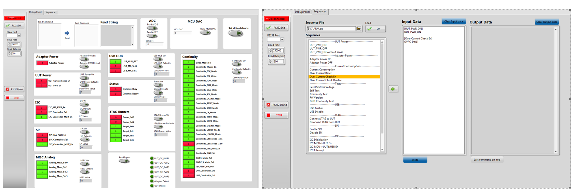Toggle the Continuity_USB_Mode_Sel0 bit
The height and width of the screenshot is (194, 574).
coord(188,144)
